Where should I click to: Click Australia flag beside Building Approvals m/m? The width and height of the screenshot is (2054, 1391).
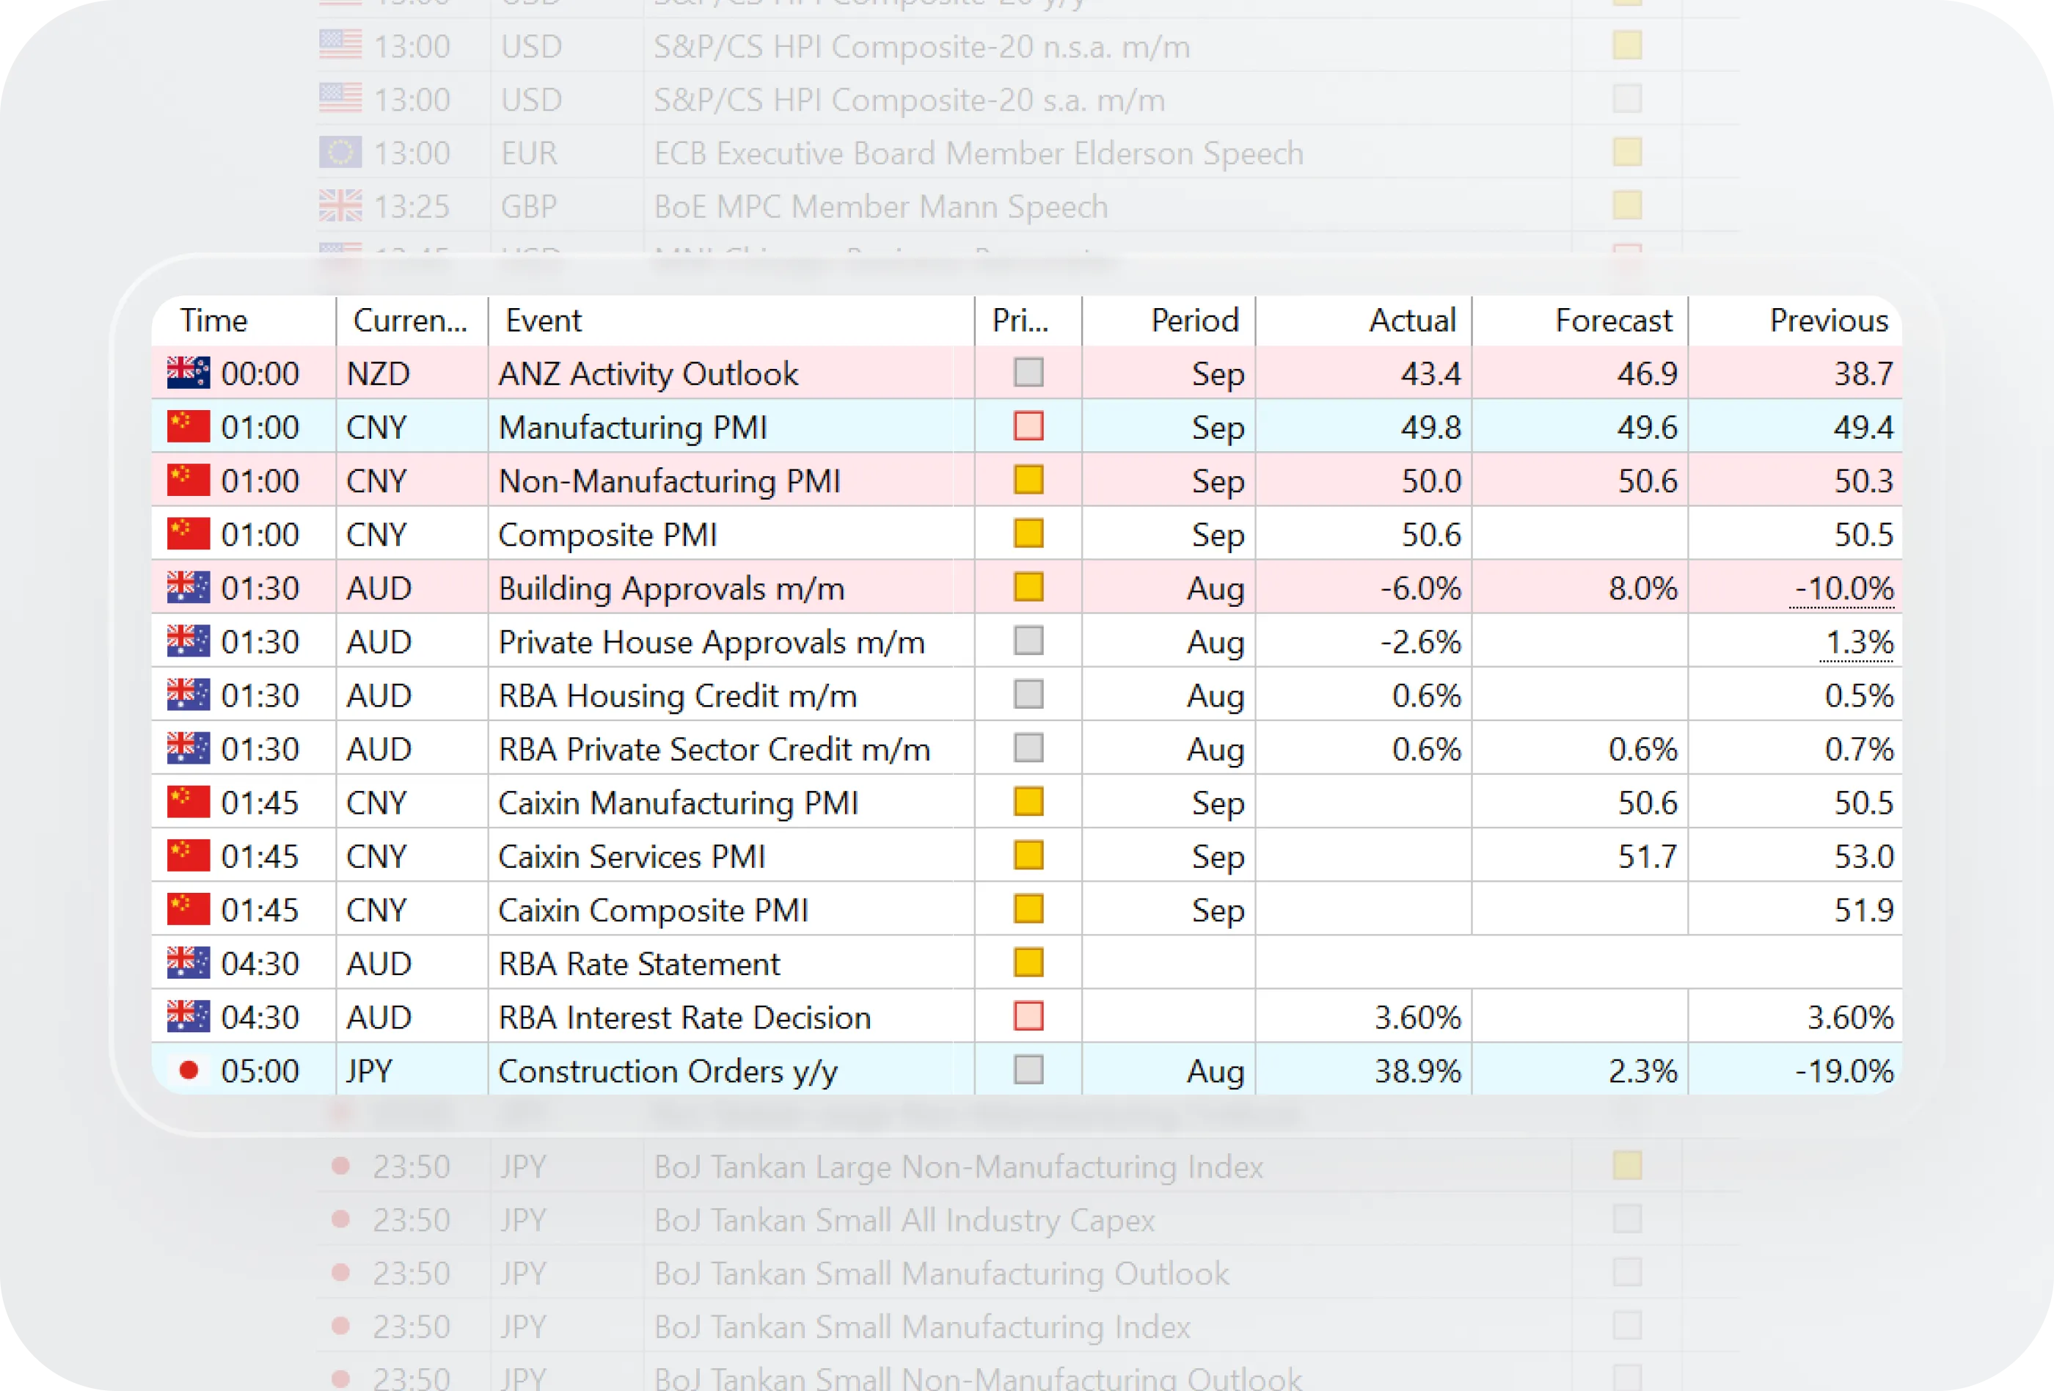189,588
